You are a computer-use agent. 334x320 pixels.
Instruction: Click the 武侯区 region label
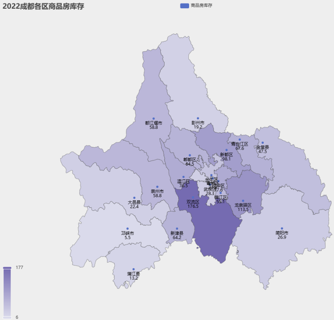tap(210, 189)
